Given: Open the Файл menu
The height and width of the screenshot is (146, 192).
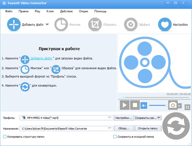Looking at the screenshot, I should pyautogui.click(x=9, y=11).
